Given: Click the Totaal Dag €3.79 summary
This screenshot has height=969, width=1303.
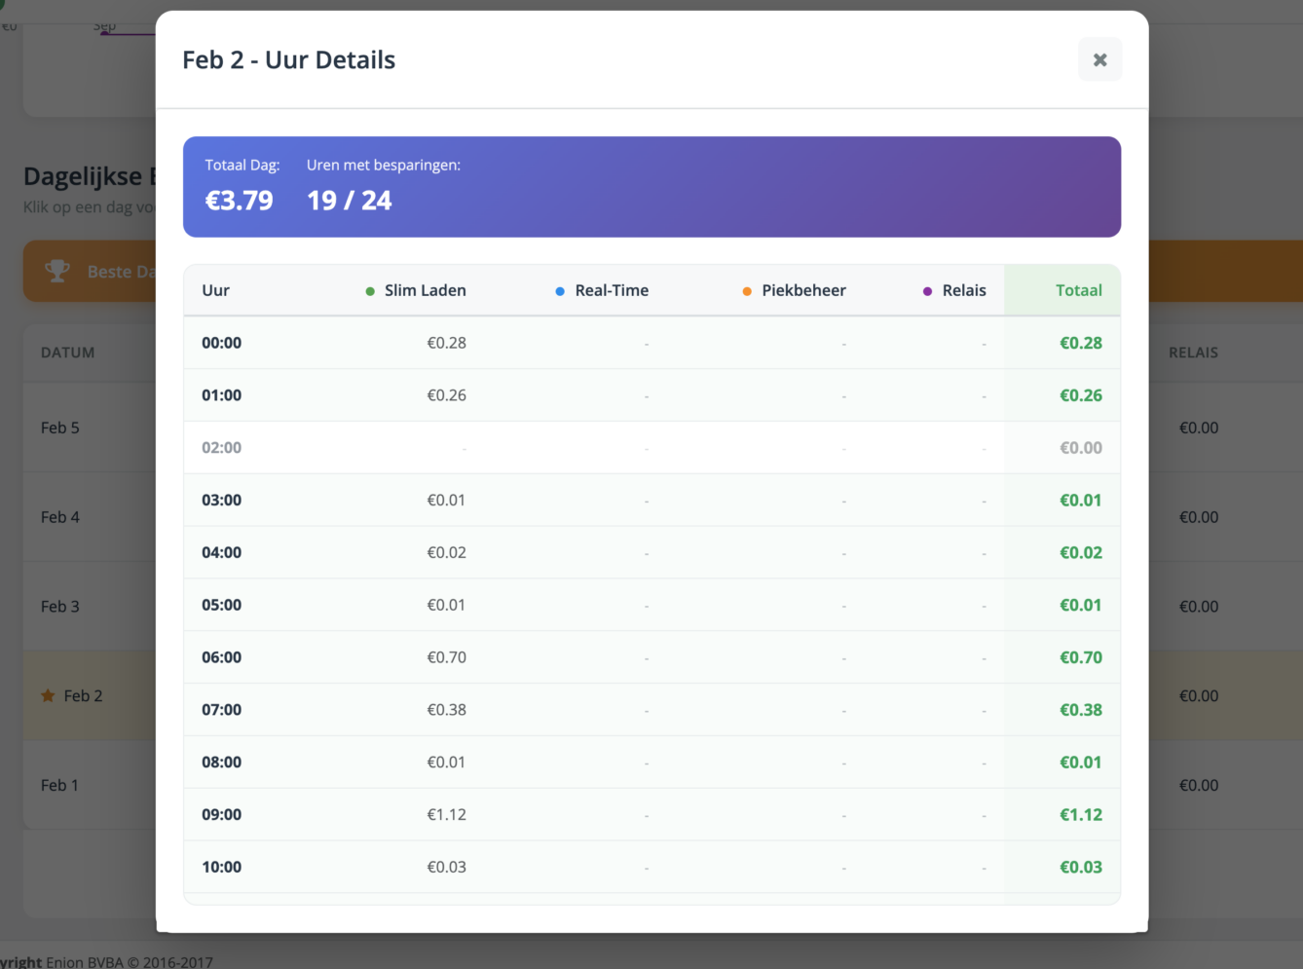Looking at the screenshot, I should pos(240,187).
